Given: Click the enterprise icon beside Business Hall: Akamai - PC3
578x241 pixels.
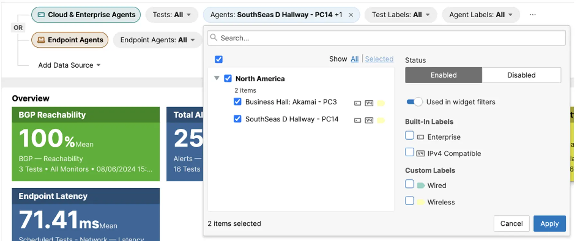Looking at the screenshot, I should (x=357, y=103).
